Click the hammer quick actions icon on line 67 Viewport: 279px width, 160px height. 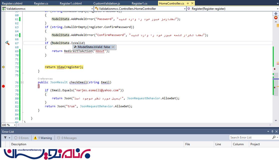(x=8, y=43)
